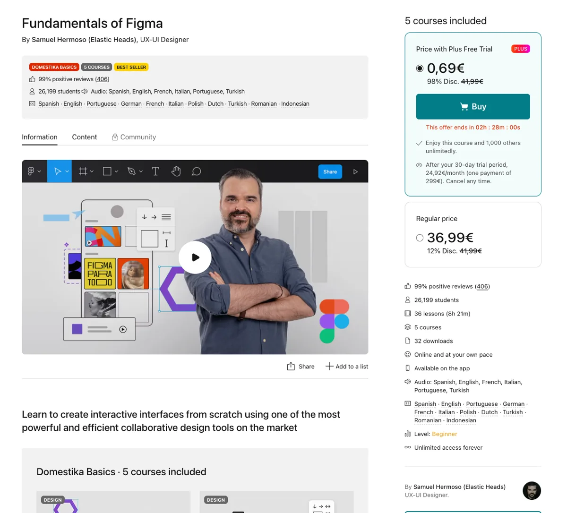The image size is (567, 513).
Task: Click the Share icon below the video
Action: pos(291,367)
